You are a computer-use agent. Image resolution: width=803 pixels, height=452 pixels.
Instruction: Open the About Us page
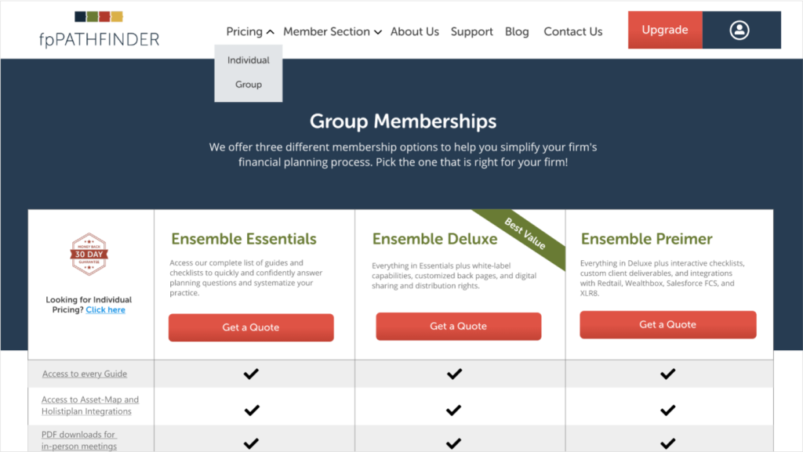[x=414, y=31]
